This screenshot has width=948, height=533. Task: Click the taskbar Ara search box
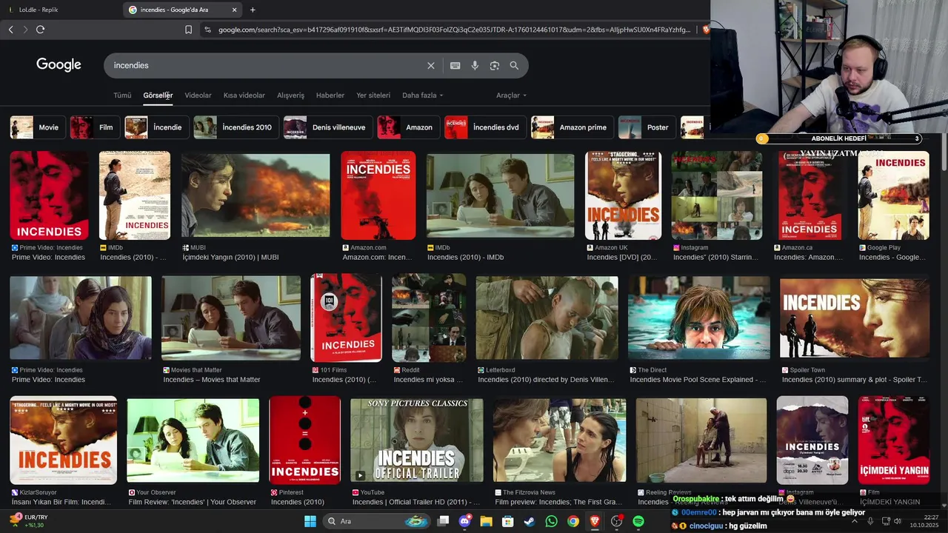click(376, 521)
